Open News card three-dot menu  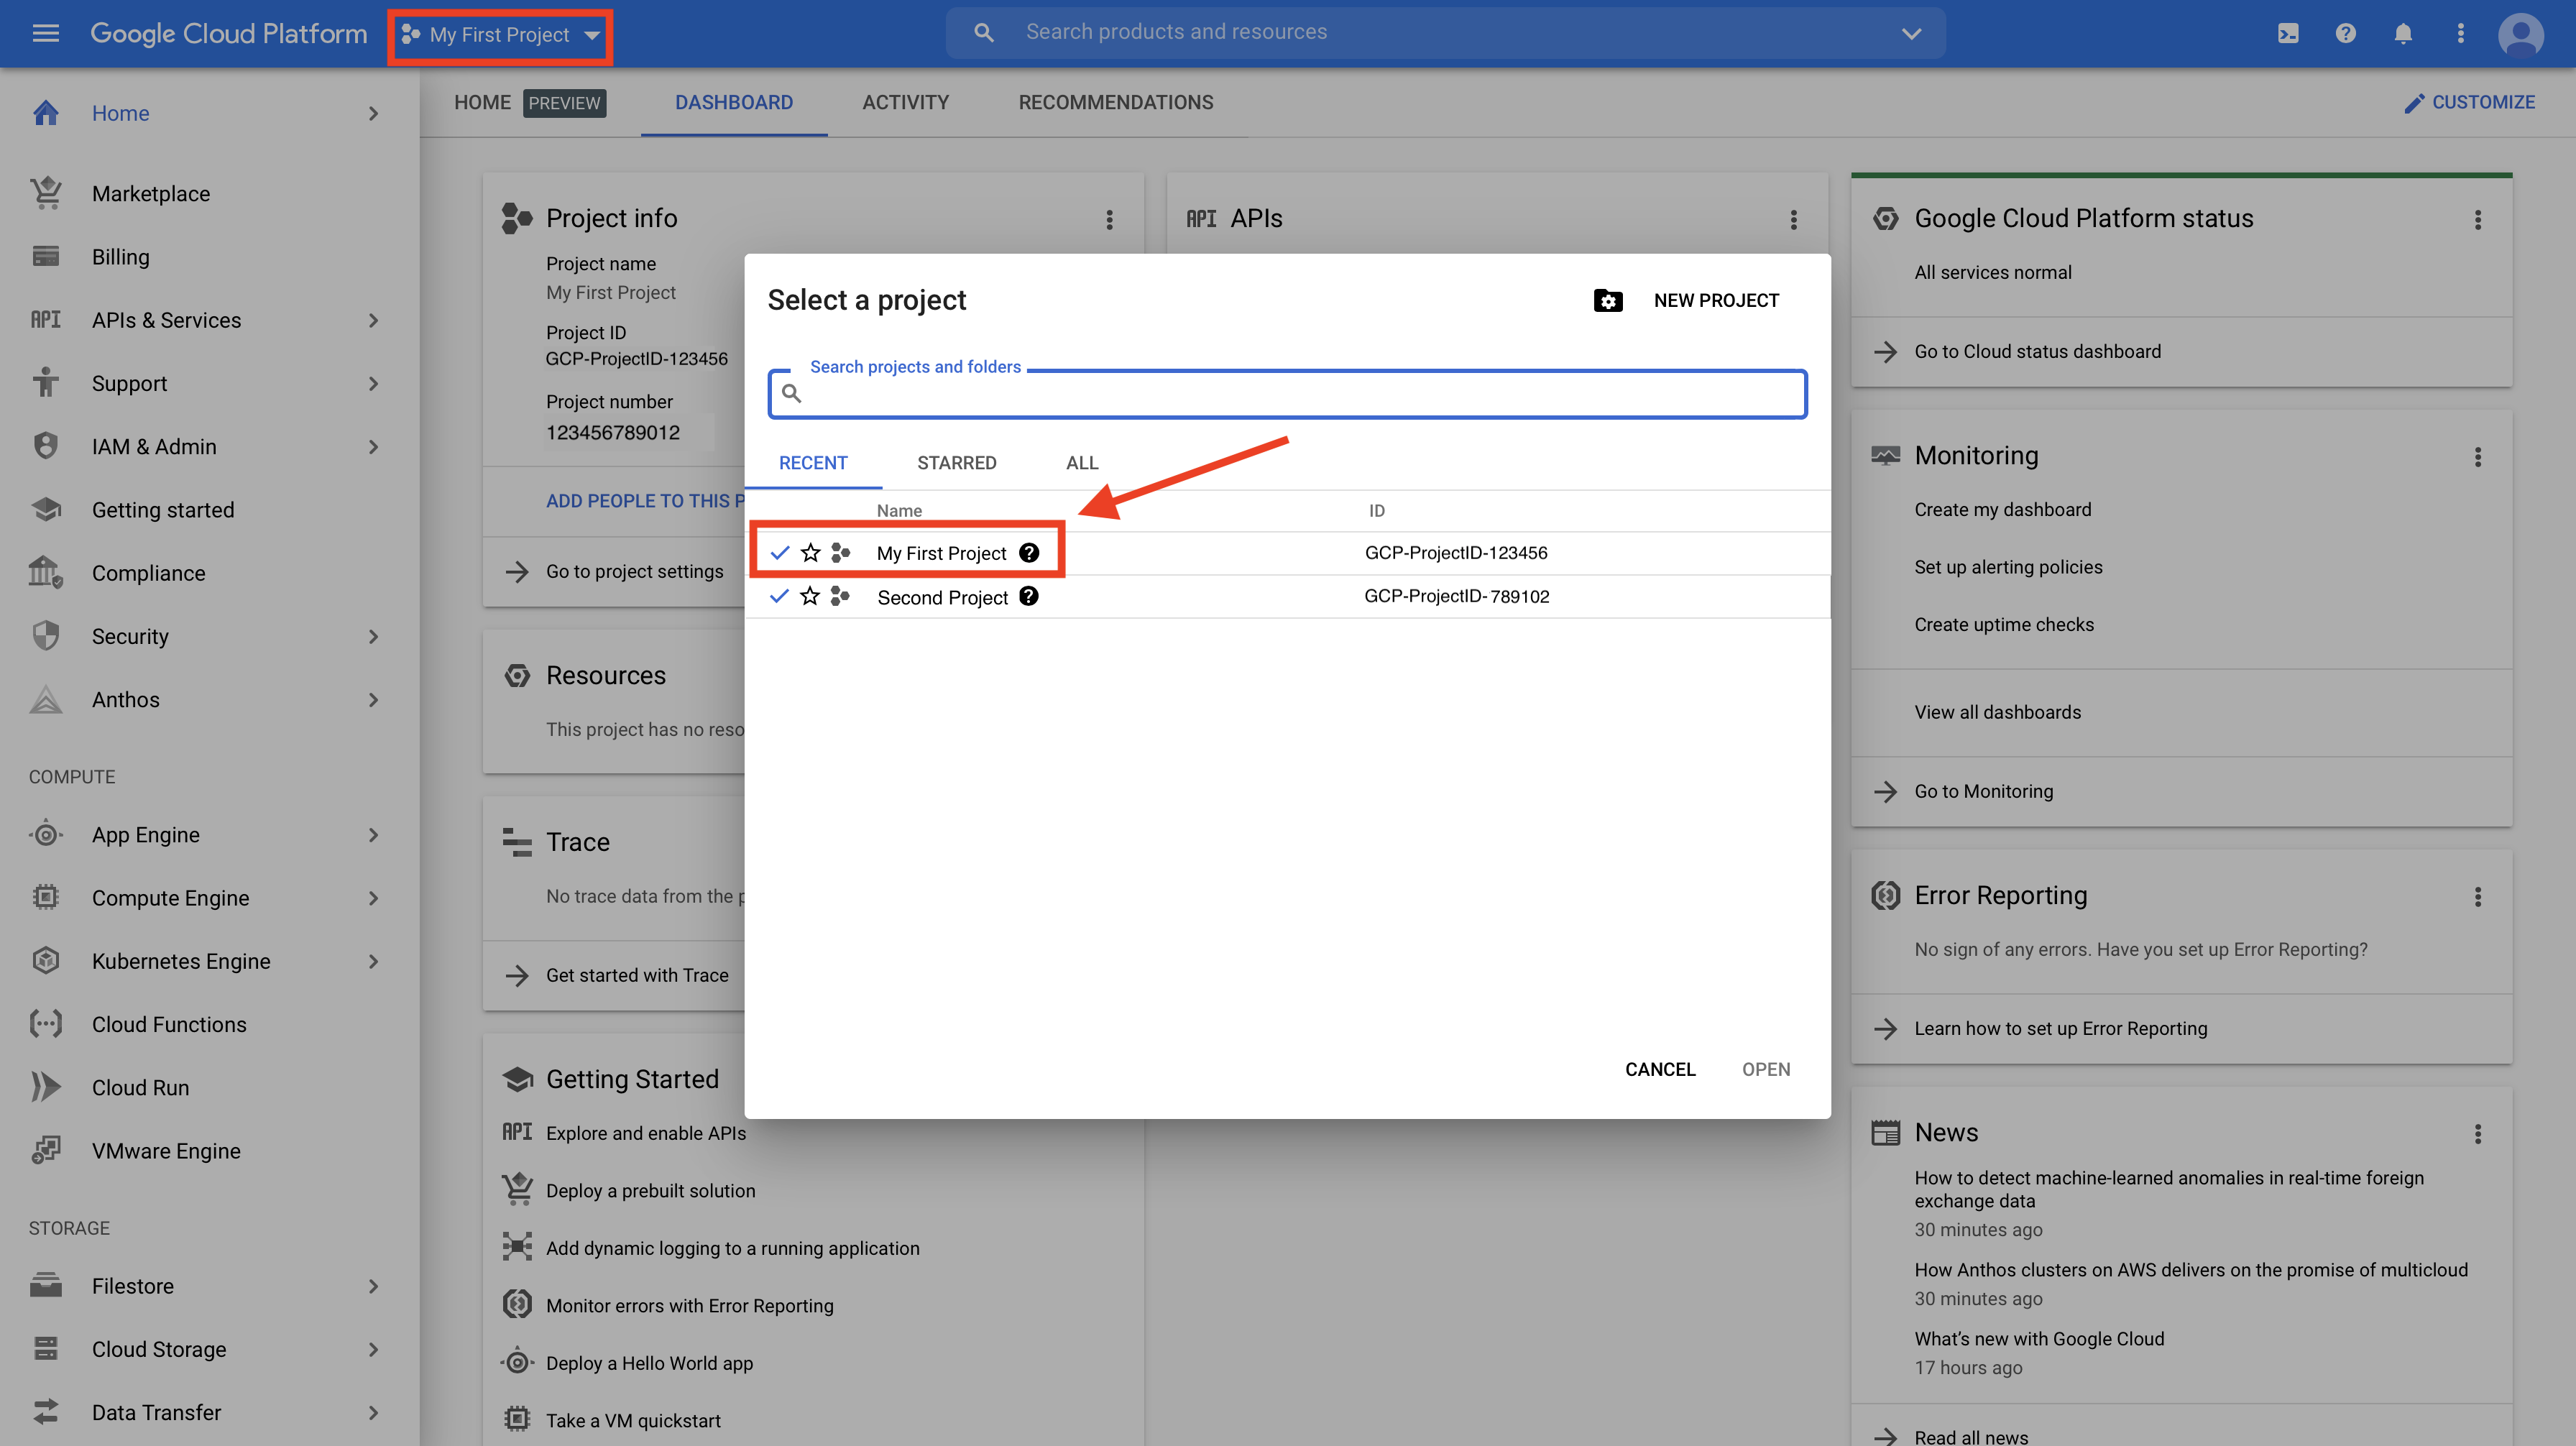point(2477,1133)
